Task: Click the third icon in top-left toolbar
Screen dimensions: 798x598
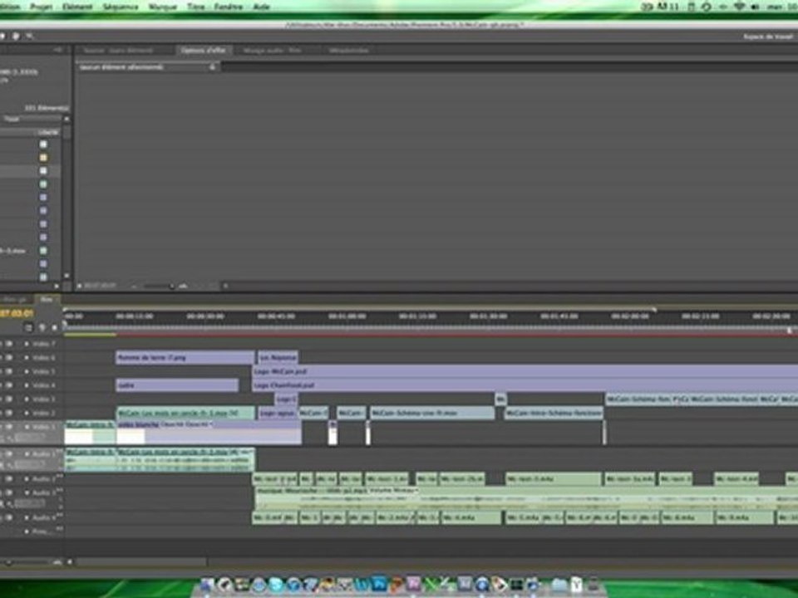Action: tap(30, 36)
